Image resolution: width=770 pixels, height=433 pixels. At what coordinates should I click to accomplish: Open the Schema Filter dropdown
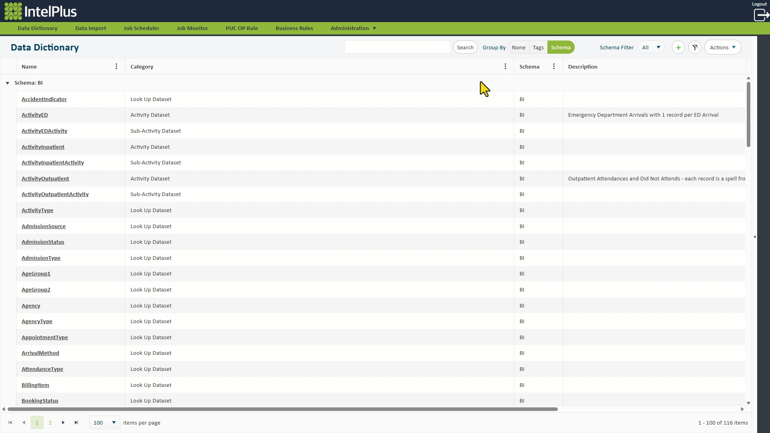click(651, 47)
